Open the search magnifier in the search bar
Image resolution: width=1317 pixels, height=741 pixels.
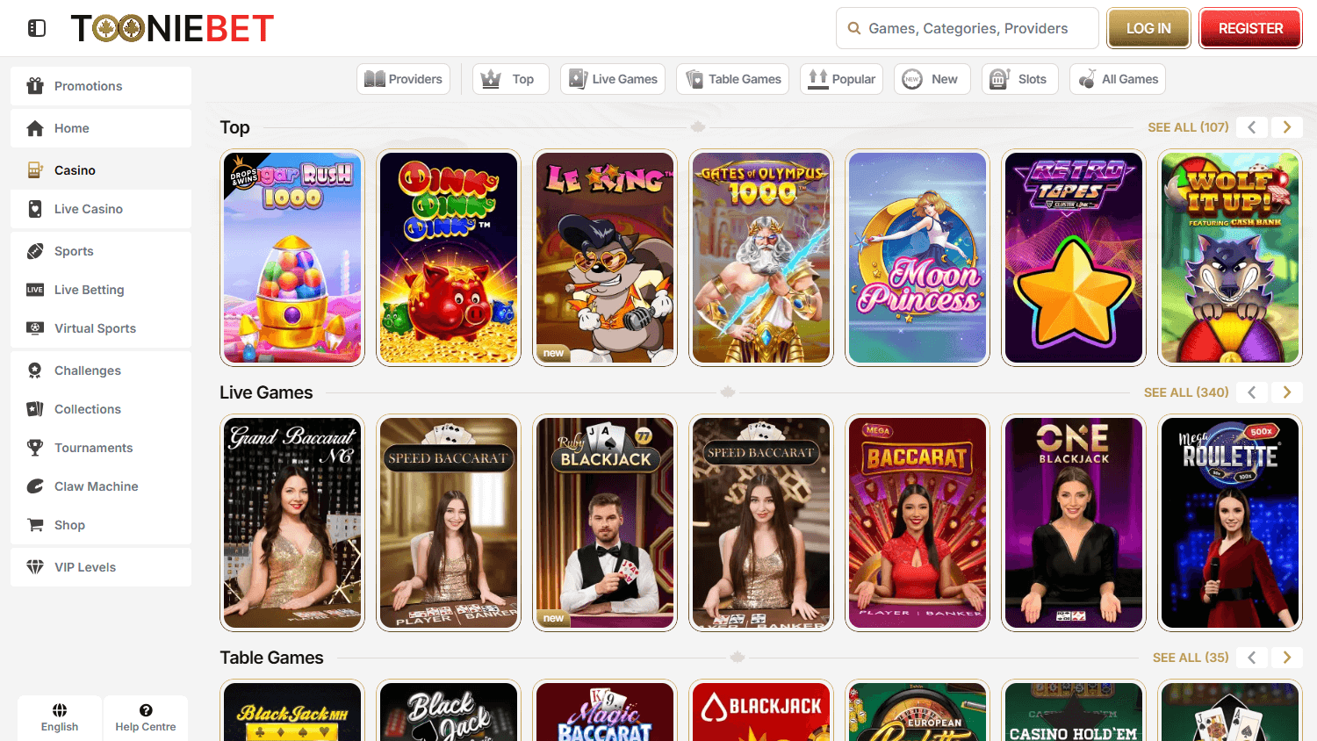(853, 27)
